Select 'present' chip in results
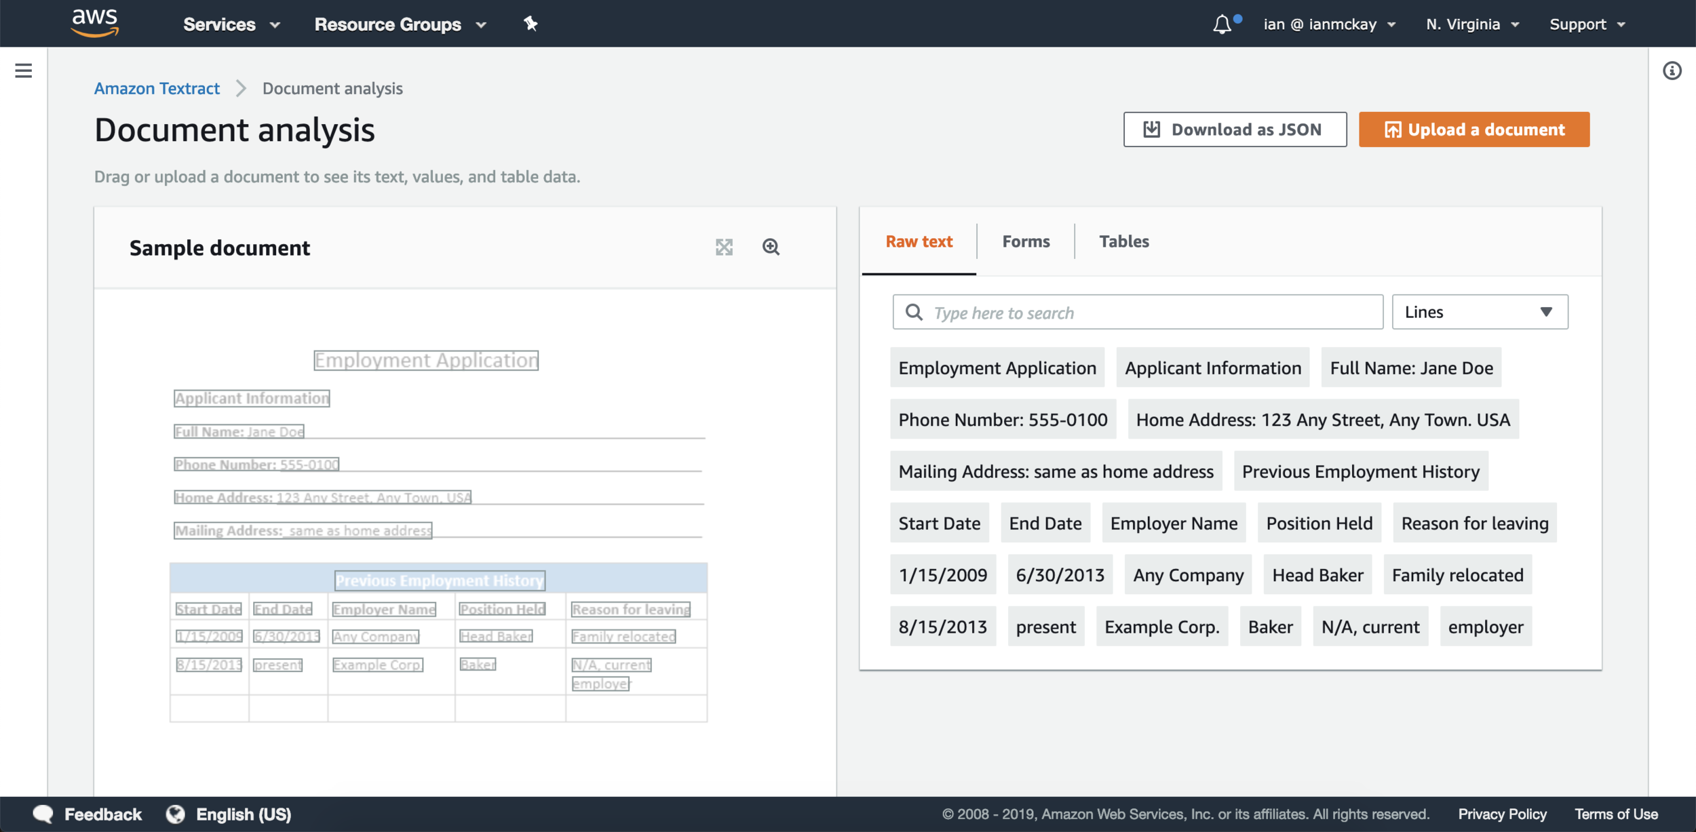1696x832 pixels. point(1046,627)
